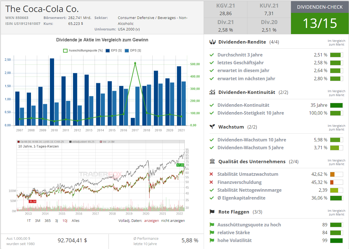The height and width of the screenshot is (249, 349).
Task: Click the chart title Dividende je Aktie im Vergleich zum Gewinn
Action: [x=102, y=40]
